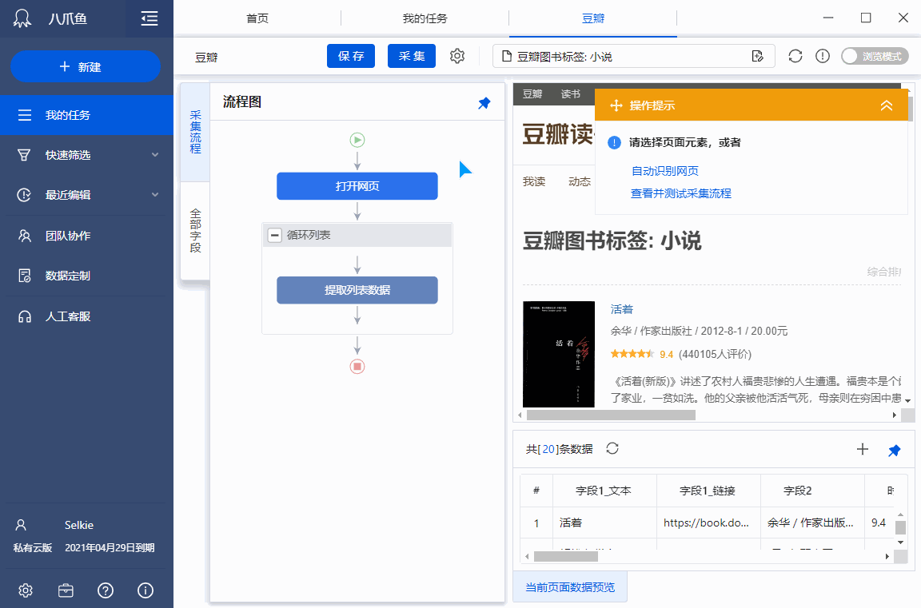Screen dimensions: 921x608
Task: Click the green start node in the flowchart
Action: tap(357, 140)
